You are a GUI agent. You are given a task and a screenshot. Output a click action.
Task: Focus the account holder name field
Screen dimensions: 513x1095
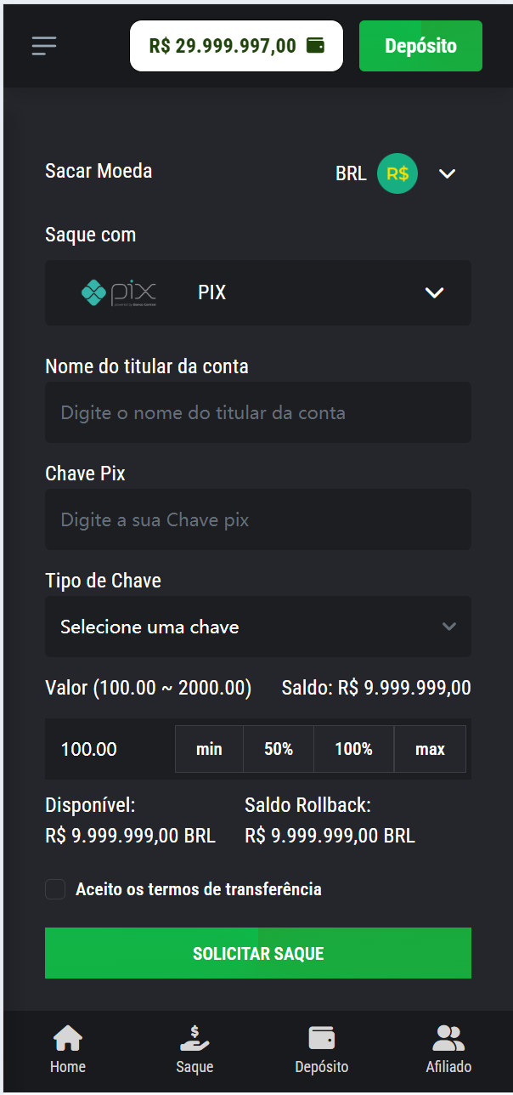coord(258,412)
